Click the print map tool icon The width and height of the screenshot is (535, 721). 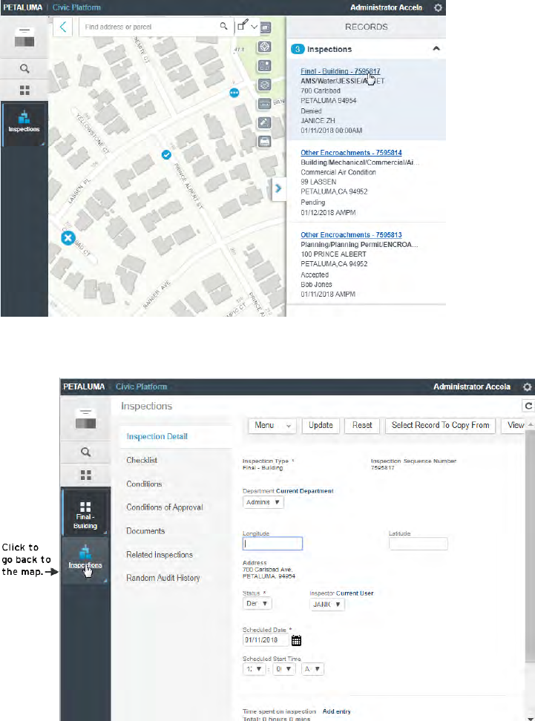pos(264,142)
